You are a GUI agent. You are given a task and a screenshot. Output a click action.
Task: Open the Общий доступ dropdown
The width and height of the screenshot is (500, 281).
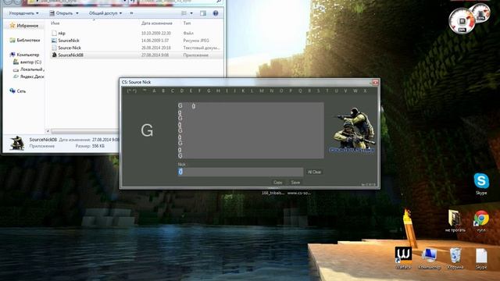click(x=105, y=13)
